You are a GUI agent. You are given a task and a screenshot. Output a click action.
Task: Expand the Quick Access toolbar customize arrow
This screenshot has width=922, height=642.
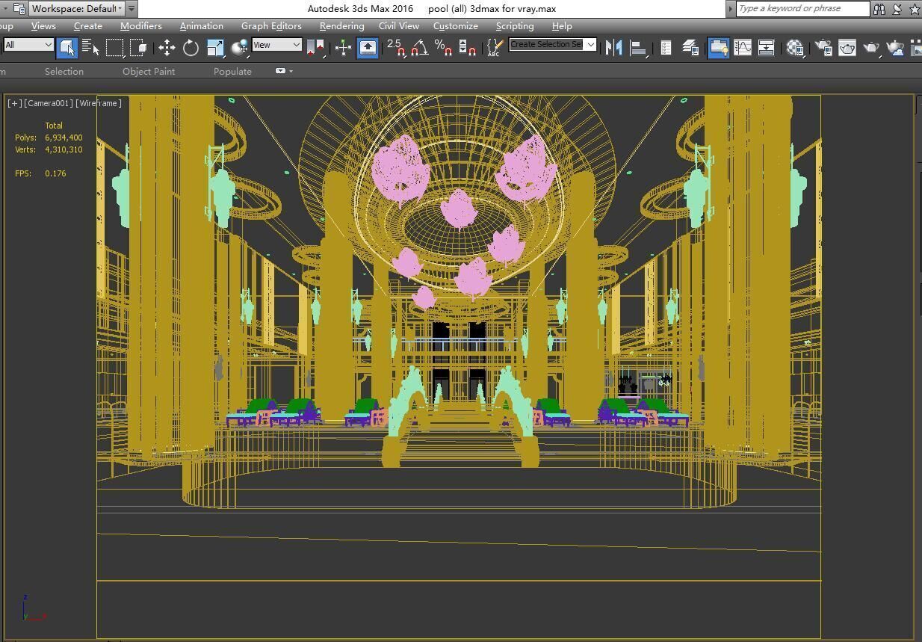pyautogui.click(x=132, y=9)
